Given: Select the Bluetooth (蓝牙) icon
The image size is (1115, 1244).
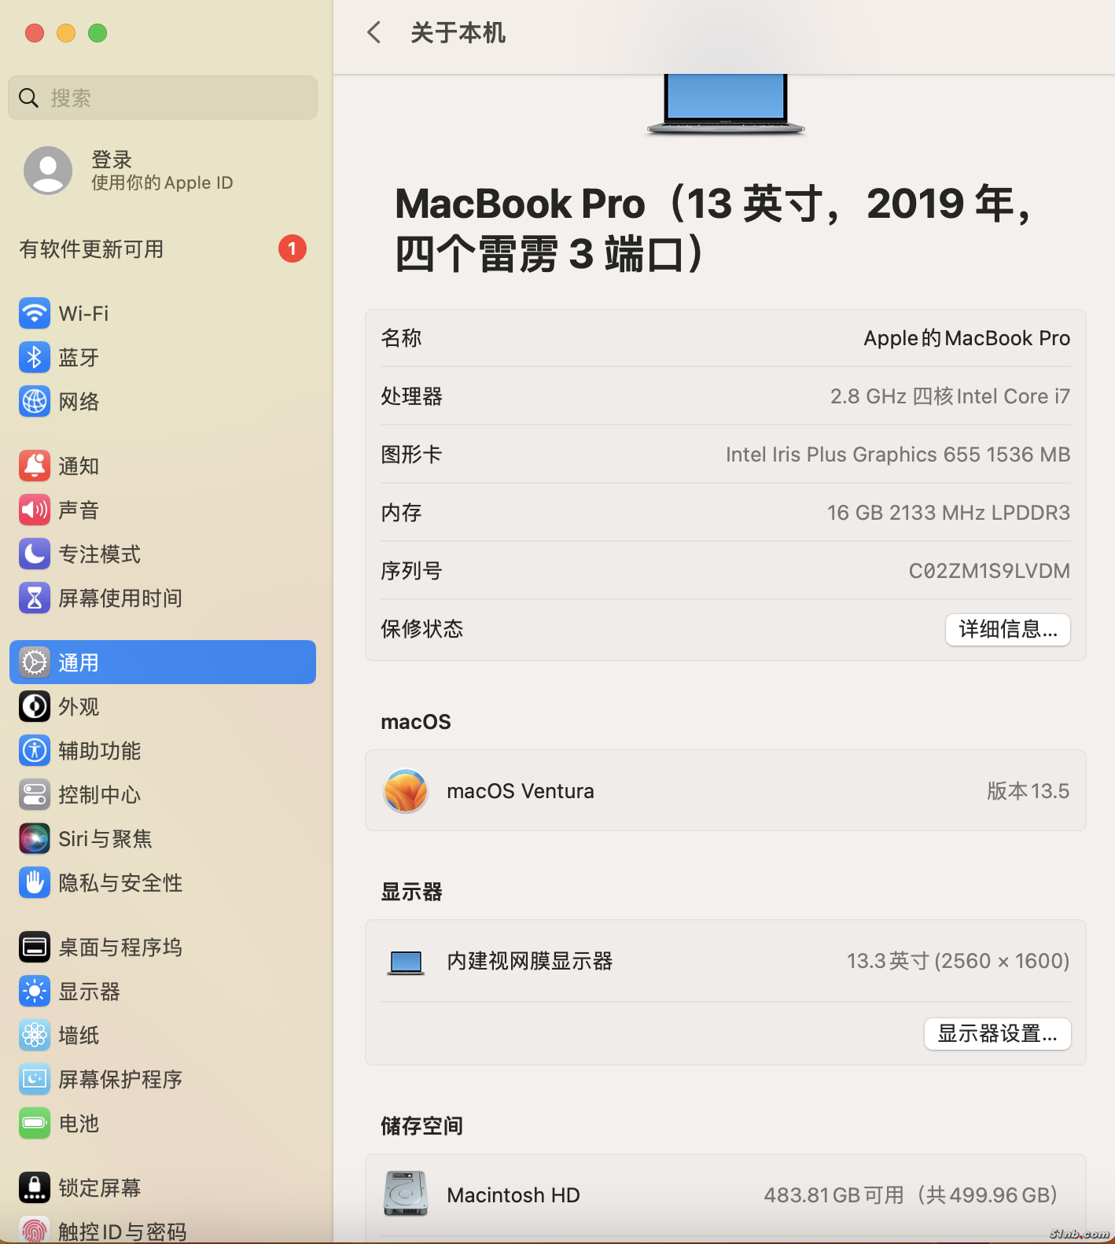Looking at the screenshot, I should 34,357.
